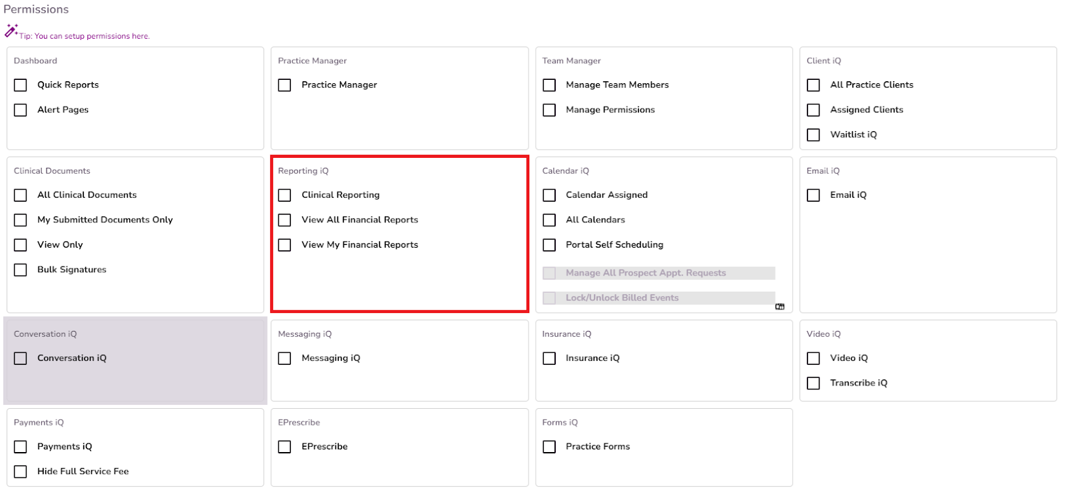Click the Reporting iQ section title

[304, 171]
